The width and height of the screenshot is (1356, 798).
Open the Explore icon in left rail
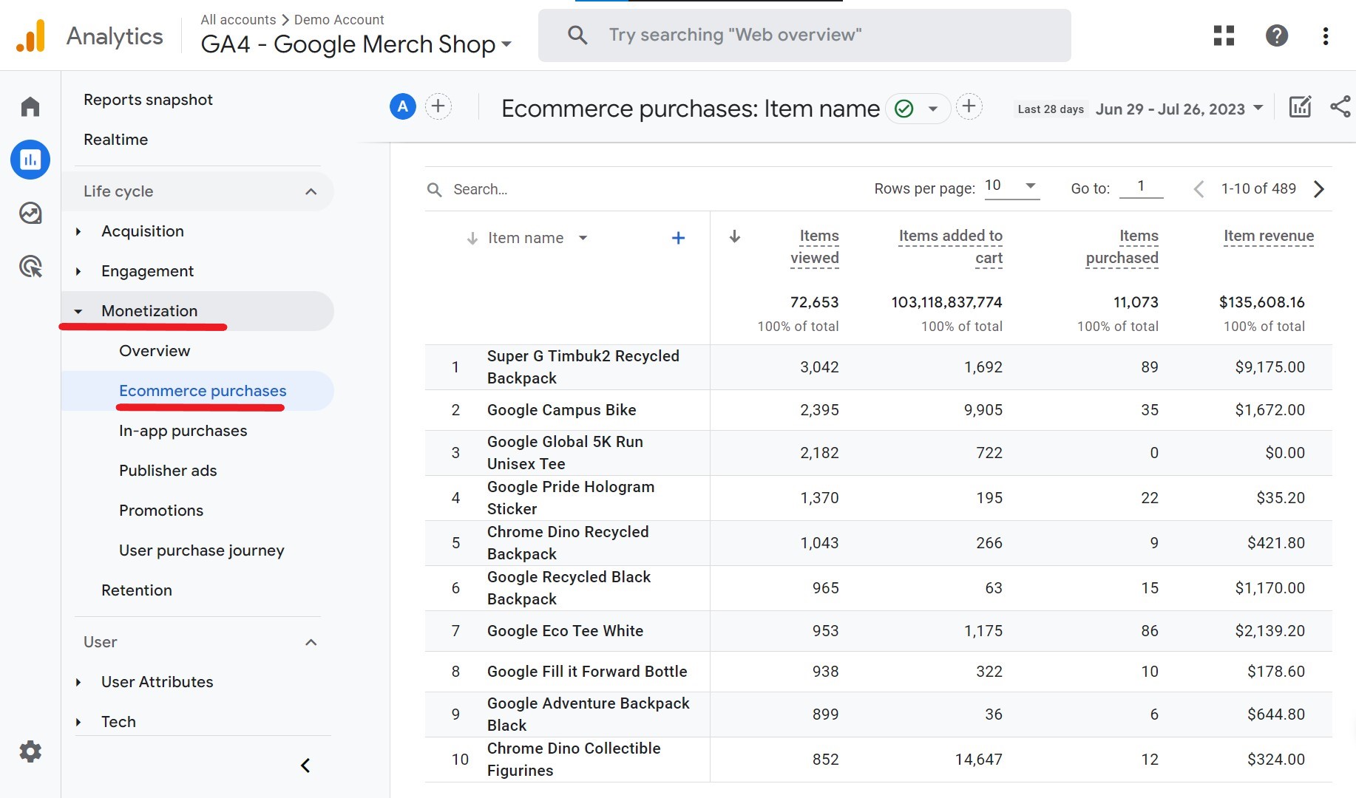pos(30,213)
